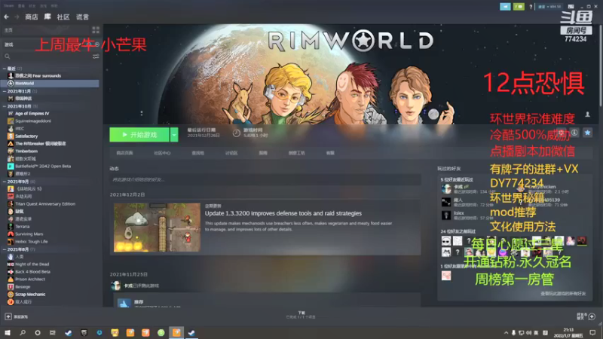Viewport: 603px width, 339px height.
Task: Open the 商店 store tab
Action: pyautogui.click(x=32, y=17)
